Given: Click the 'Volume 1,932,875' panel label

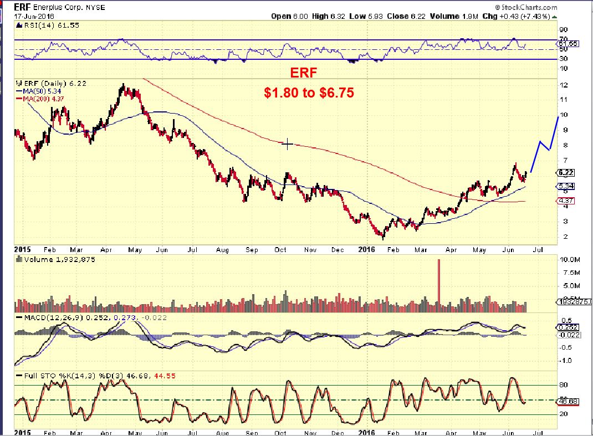Looking at the screenshot, I should pos(60,259).
